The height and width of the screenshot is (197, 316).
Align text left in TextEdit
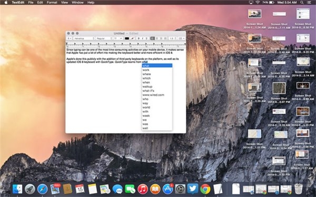click(153, 38)
